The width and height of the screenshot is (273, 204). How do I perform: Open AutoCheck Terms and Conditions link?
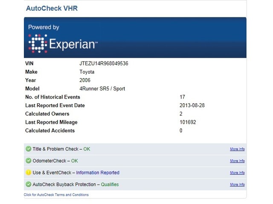click(56, 195)
